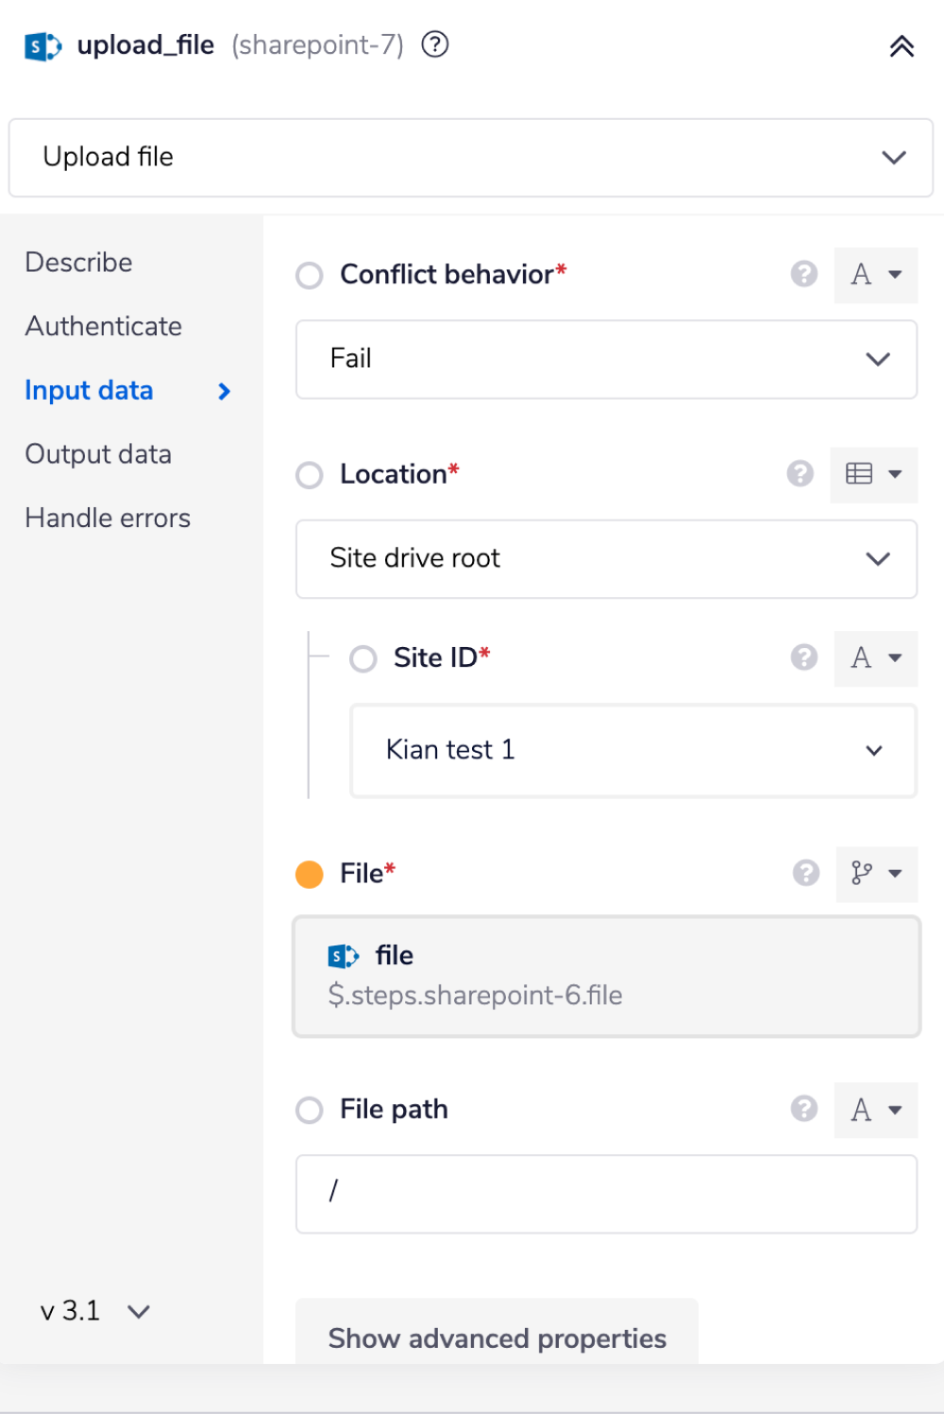Open the Site drive root location dropdown
Image resolution: width=944 pixels, height=1414 pixels.
[606, 558]
